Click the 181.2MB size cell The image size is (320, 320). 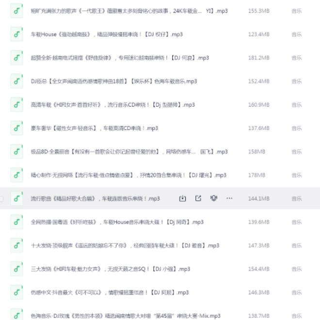(x=258, y=58)
